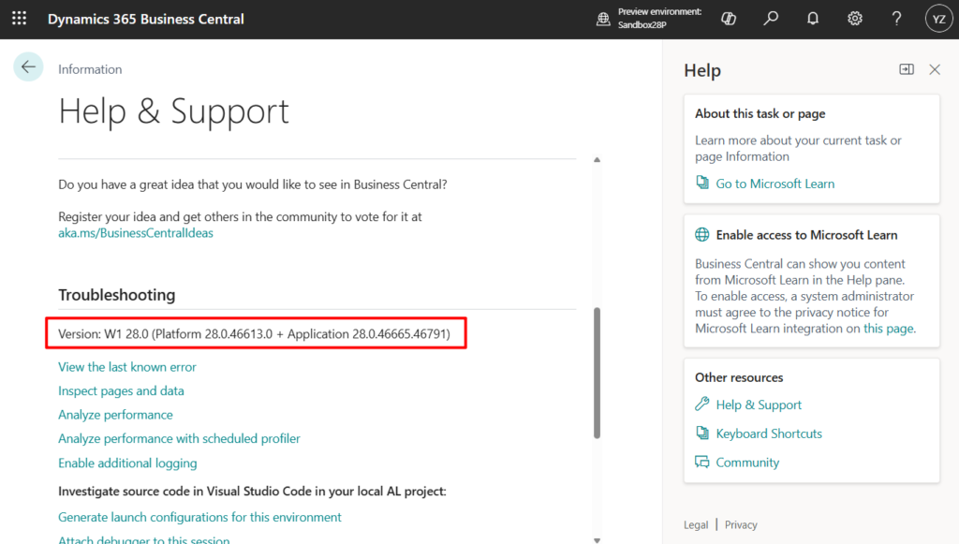Click Enable additional logging

(x=127, y=463)
